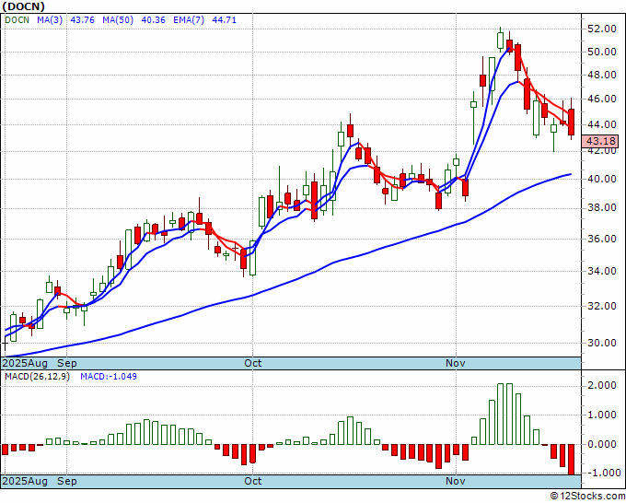Click the 46.00 price axis label
Image resolution: width=626 pixels, height=503 pixels.
point(602,99)
